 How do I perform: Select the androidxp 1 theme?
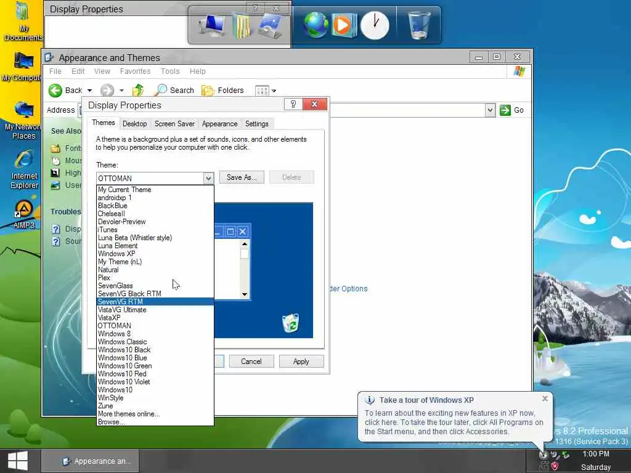click(155, 198)
